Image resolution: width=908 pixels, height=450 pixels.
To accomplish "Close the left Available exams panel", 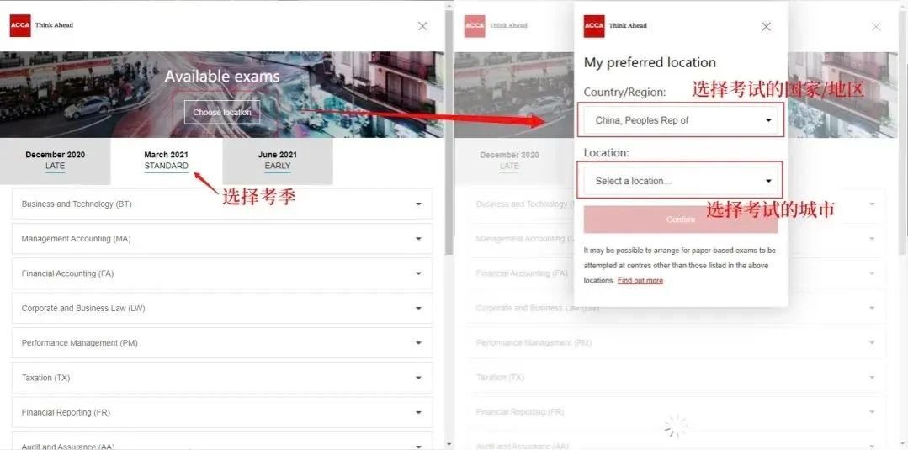I will point(422,26).
